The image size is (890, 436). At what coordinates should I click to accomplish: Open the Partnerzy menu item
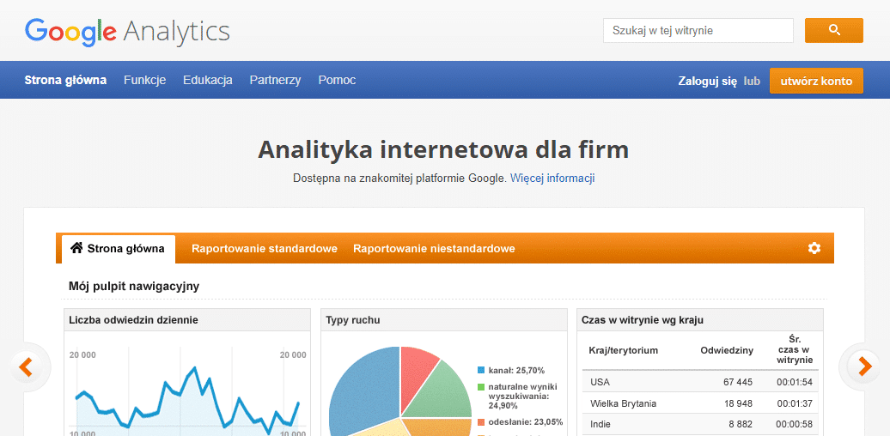coord(275,80)
